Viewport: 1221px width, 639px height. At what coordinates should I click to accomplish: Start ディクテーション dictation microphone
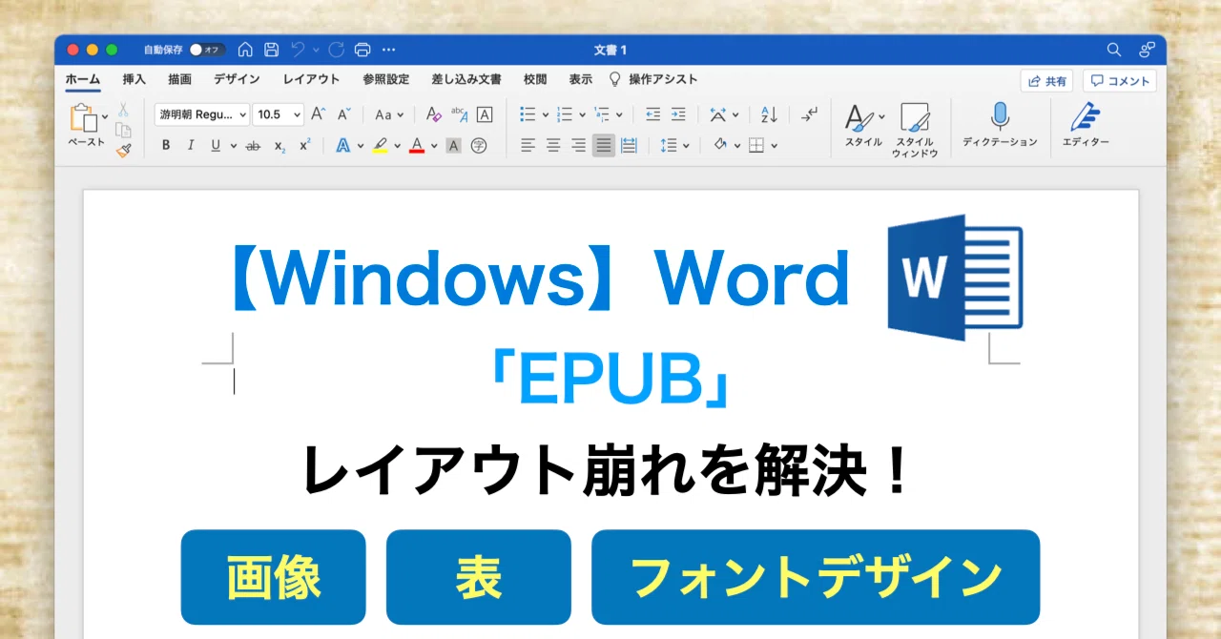click(1000, 125)
